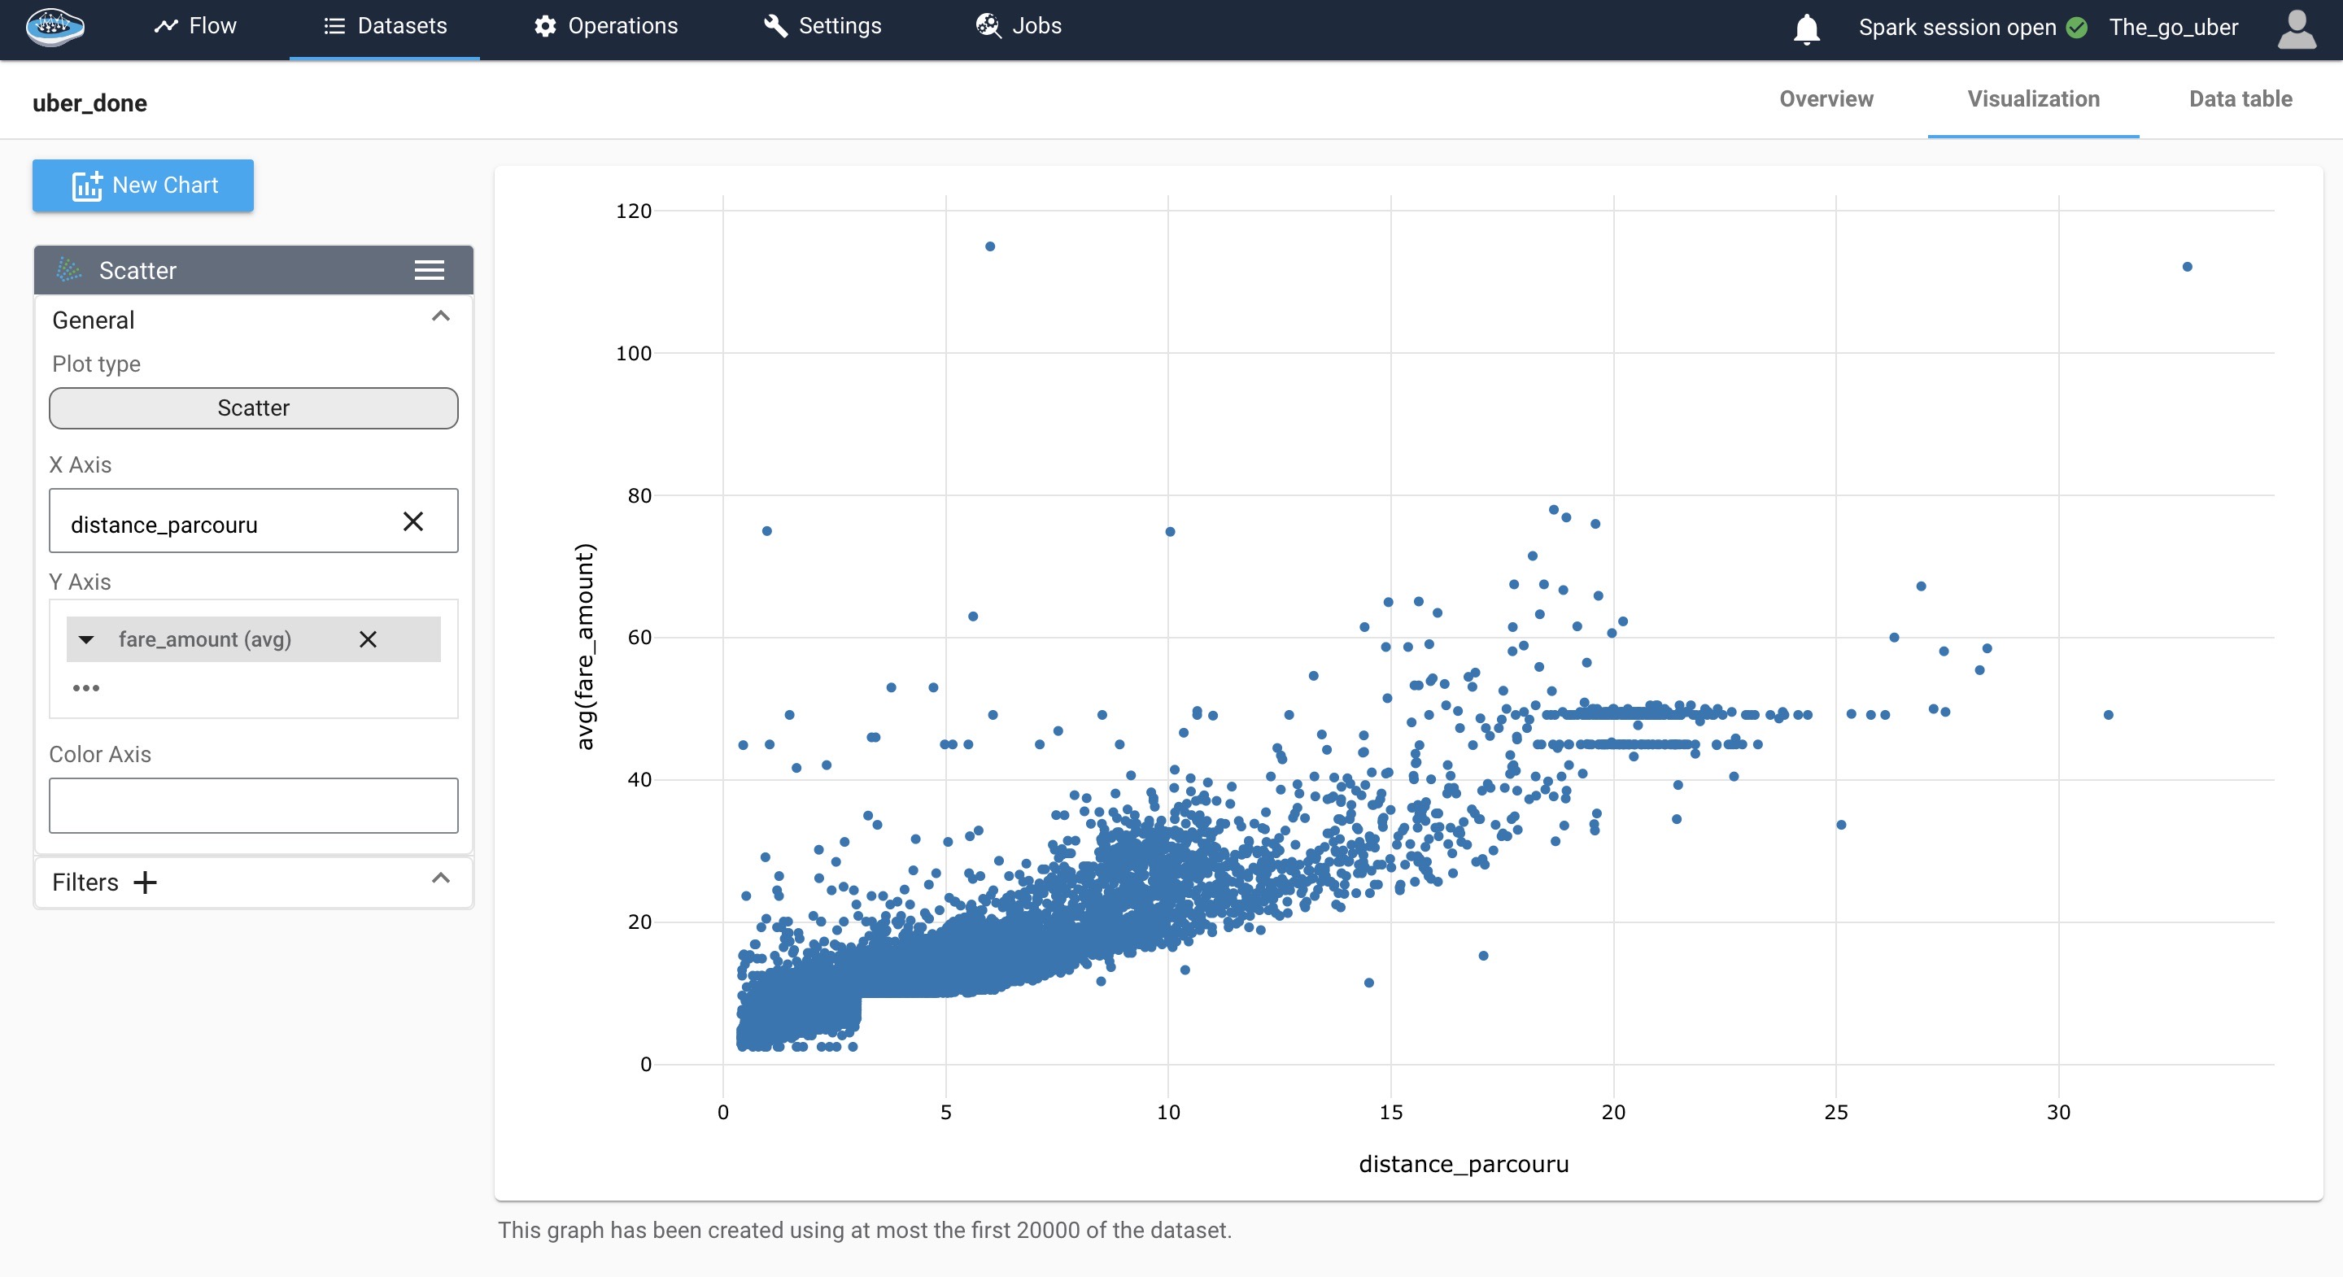This screenshot has height=1277, width=2343.
Task: Open the notifications bell
Action: (1806, 28)
